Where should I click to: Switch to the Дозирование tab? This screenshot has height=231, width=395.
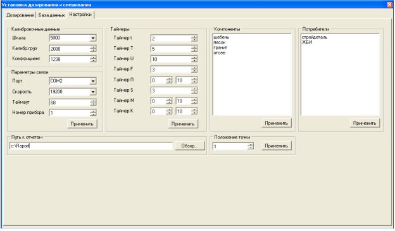pos(20,15)
